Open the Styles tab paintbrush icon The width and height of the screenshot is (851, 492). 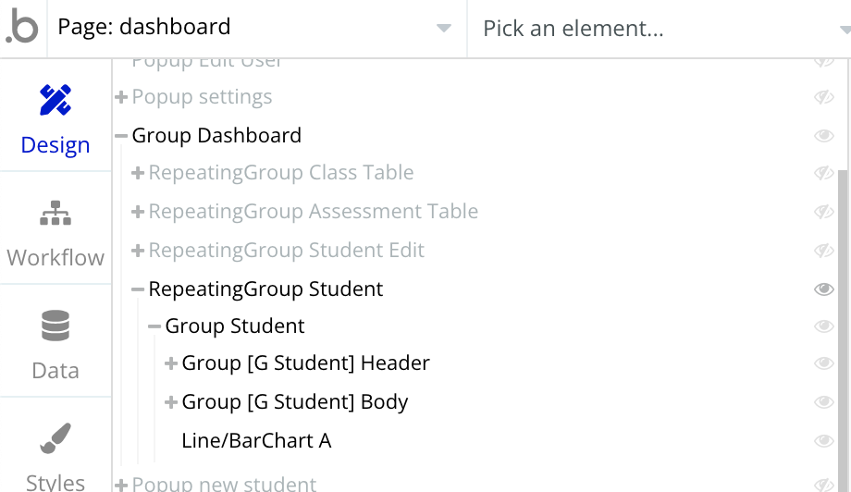(55, 438)
